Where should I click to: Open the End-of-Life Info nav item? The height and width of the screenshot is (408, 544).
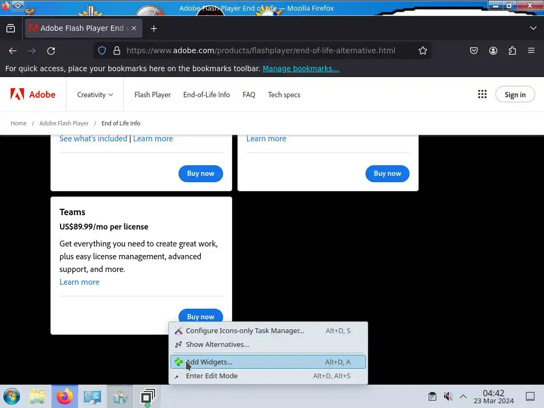(207, 95)
